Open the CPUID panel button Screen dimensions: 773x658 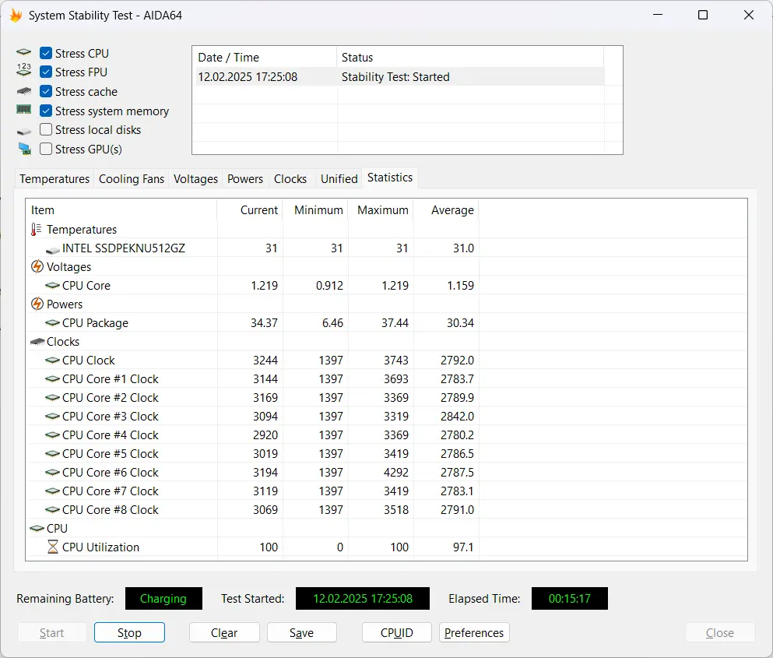397,632
